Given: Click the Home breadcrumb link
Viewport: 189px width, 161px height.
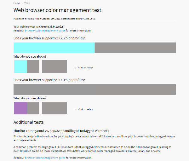Looking at the screenshot, I should [x=16, y=3].
